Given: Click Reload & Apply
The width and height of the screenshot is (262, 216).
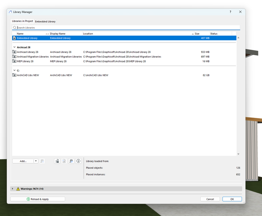Looking at the screenshot, I should pyautogui.click(x=38, y=199).
